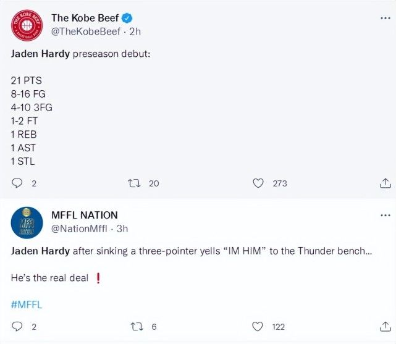Open the 2h timestamp of Kobe Beef tweet
The height and width of the screenshot is (344, 396).
(135, 31)
